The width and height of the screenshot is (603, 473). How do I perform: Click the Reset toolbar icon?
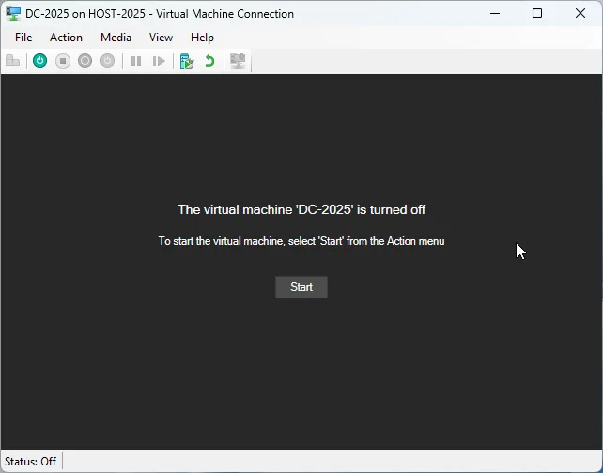(x=159, y=61)
